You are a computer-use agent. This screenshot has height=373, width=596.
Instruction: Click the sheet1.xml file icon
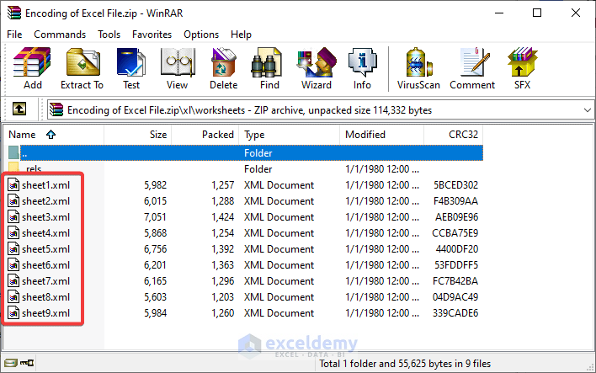[13, 185]
